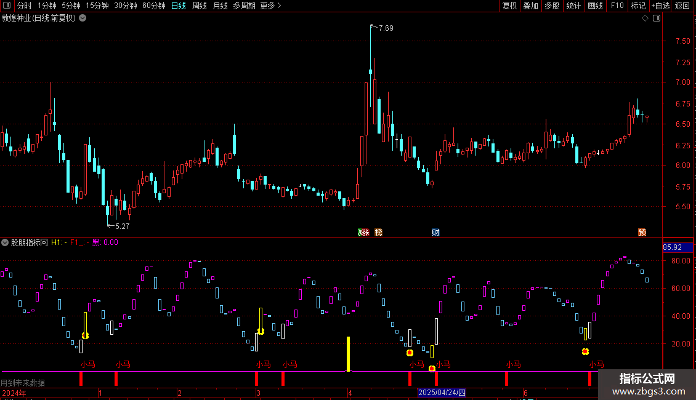Activate the 画线 drawing tools
Viewport: 696px width, 400px height.
point(595,6)
